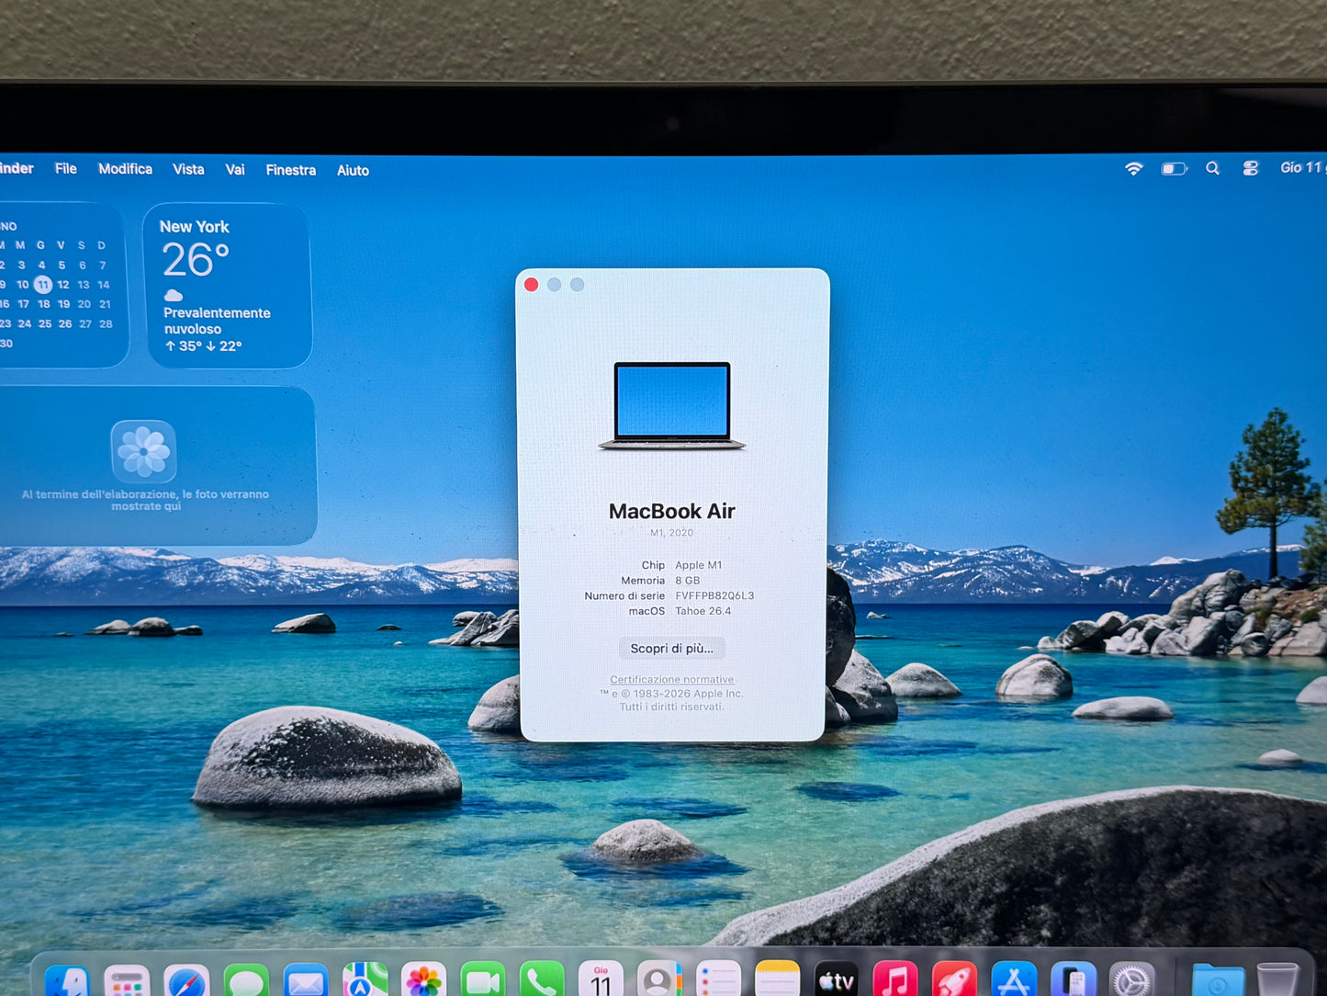Viewport: 1327px width, 996px height.
Task: Open iPhone Mirroring in the Dock
Action: click(x=1073, y=980)
